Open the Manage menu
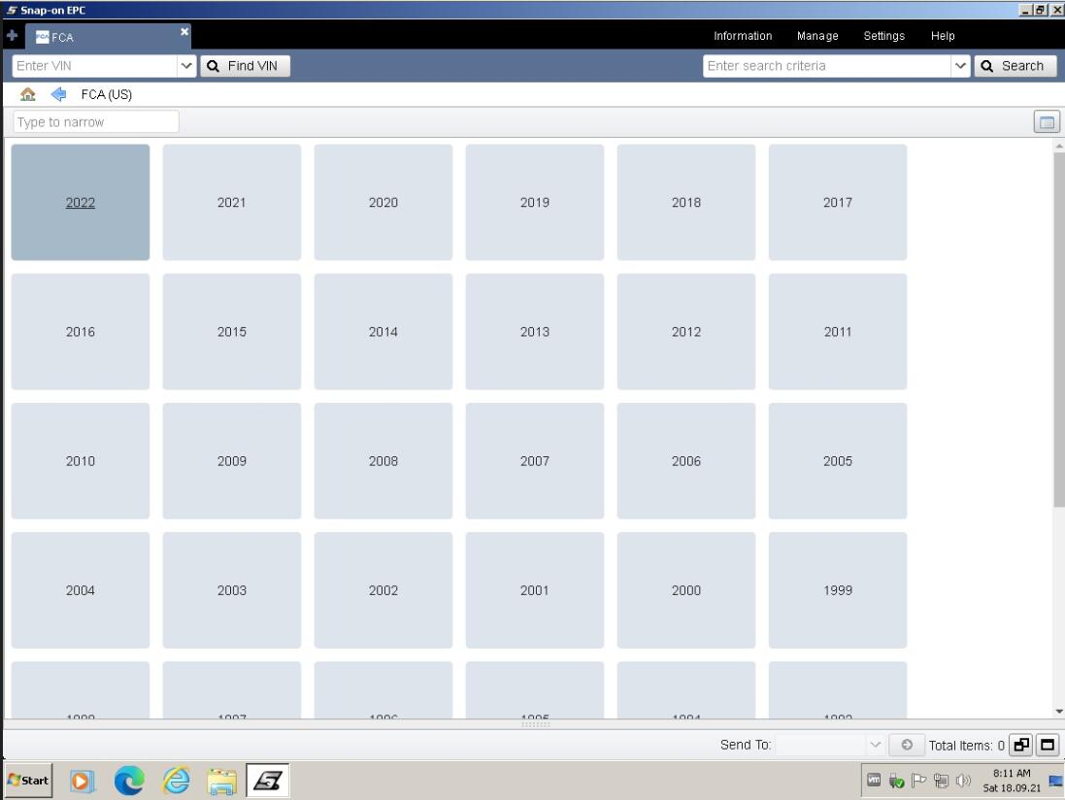This screenshot has height=800, width=1065. coord(817,36)
